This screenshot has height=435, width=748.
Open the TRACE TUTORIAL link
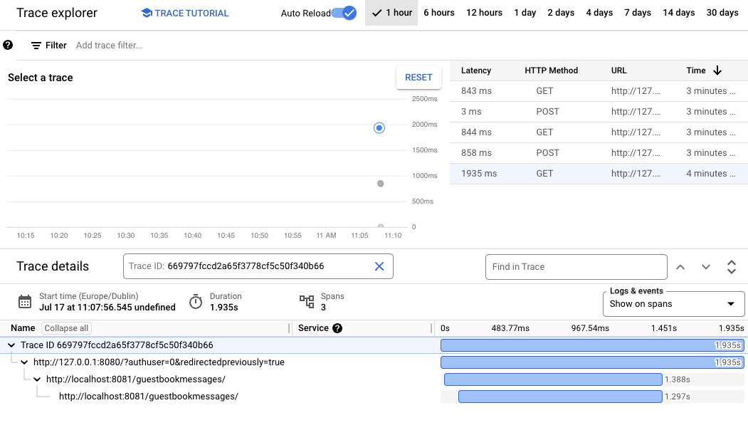coord(184,13)
